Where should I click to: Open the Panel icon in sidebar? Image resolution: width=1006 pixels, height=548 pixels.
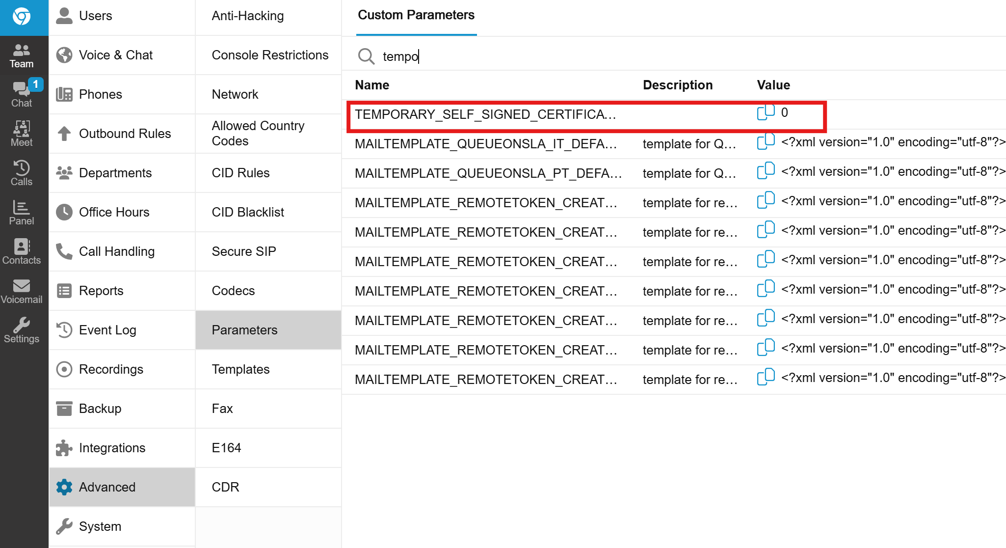pyautogui.click(x=22, y=213)
